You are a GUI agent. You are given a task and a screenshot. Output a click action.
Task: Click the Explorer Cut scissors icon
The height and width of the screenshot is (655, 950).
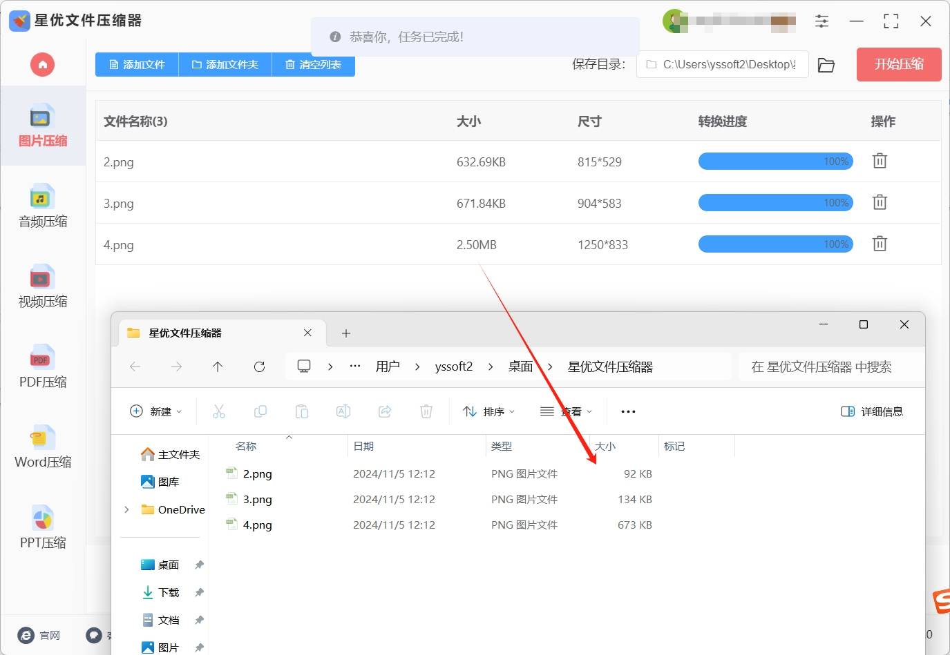(219, 411)
